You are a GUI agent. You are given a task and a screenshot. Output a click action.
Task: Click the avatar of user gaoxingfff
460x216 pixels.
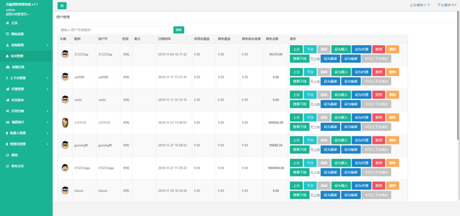coord(65,145)
